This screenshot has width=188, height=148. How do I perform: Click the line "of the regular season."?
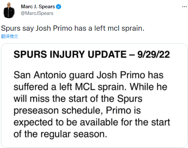coord(60,134)
